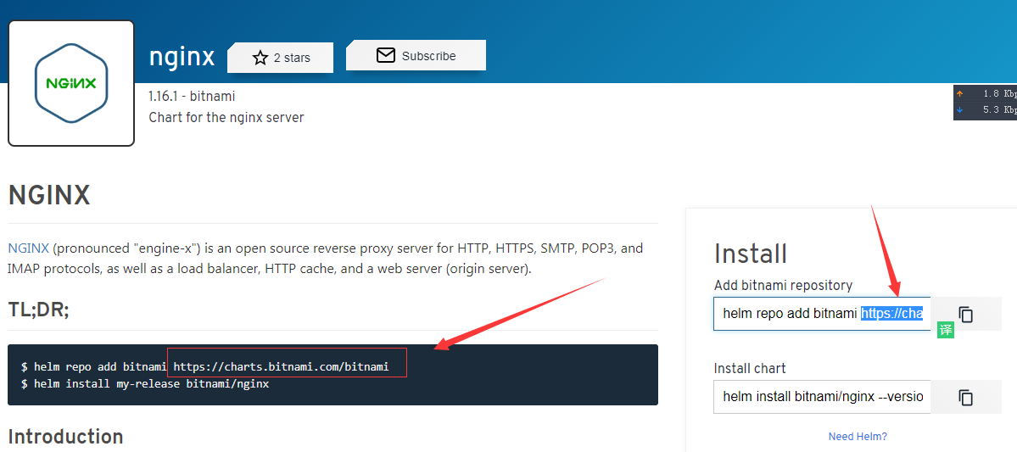Screen dimensions: 1017x452
Task: Click the envelope icon in Subscribe button
Action: pos(386,56)
